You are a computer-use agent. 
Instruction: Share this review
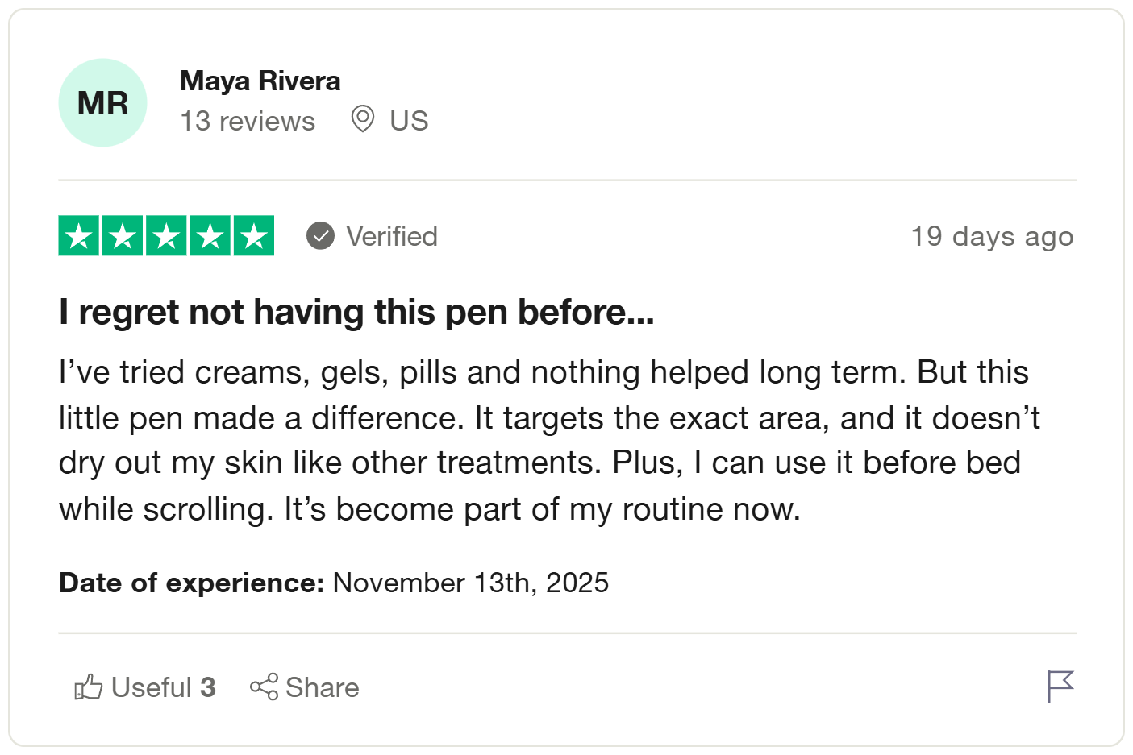coord(305,687)
